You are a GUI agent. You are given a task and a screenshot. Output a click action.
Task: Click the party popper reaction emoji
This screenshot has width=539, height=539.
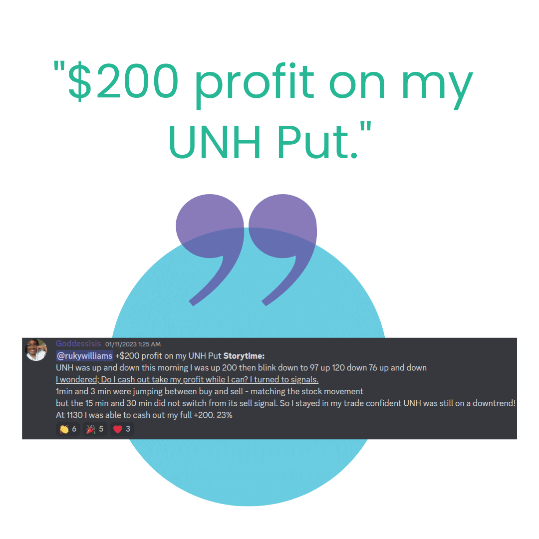(x=91, y=429)
